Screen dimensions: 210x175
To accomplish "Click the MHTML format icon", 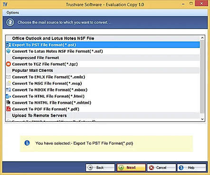I will (9, 102).
